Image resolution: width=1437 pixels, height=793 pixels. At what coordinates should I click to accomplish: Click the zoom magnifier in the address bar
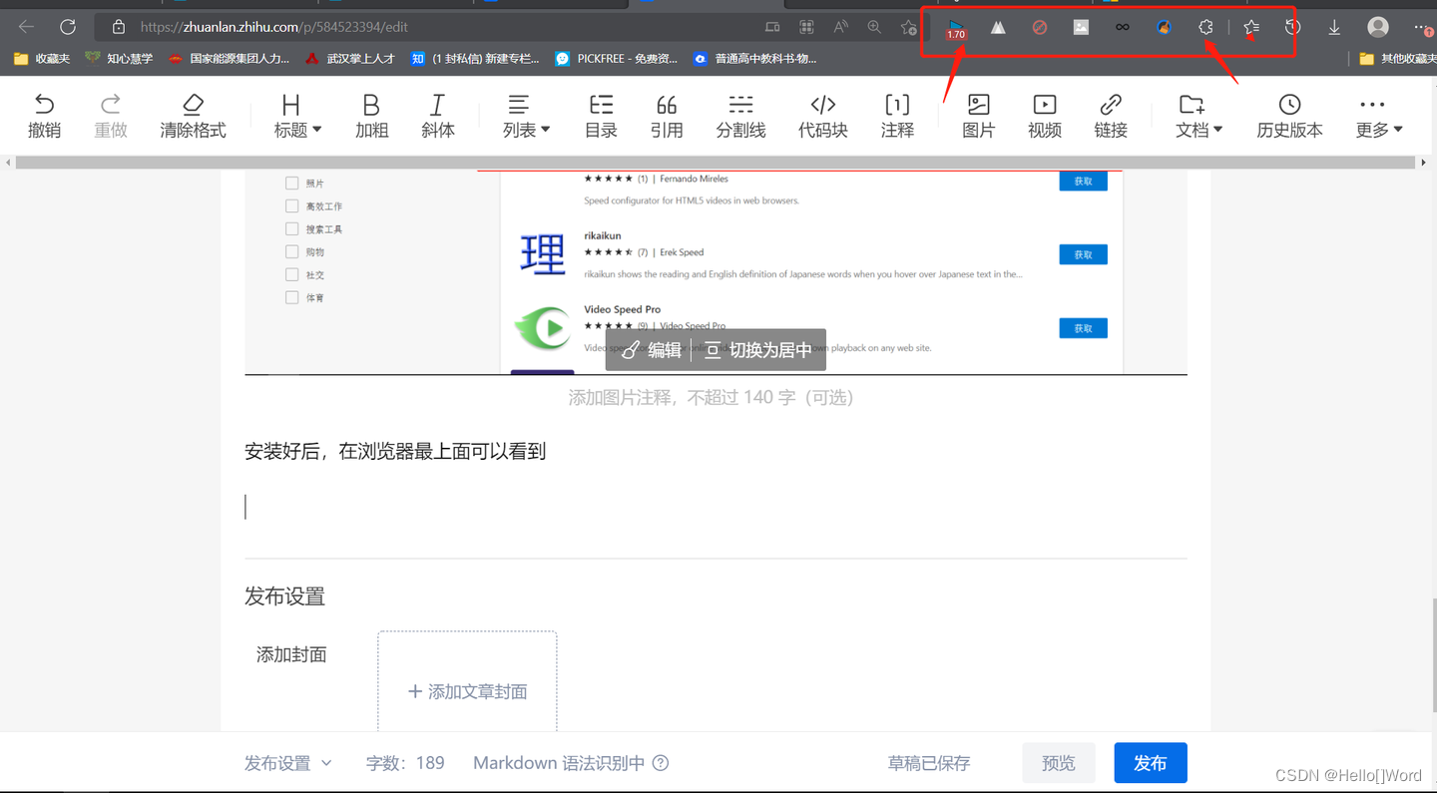coord(874,27)
